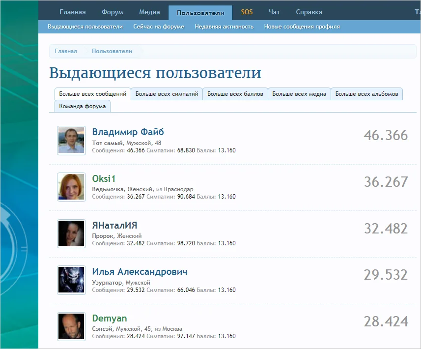The width and height of the screenshot is (421, 349).
Task: Open Сейчас на форуме link
Action: (159, 27)
